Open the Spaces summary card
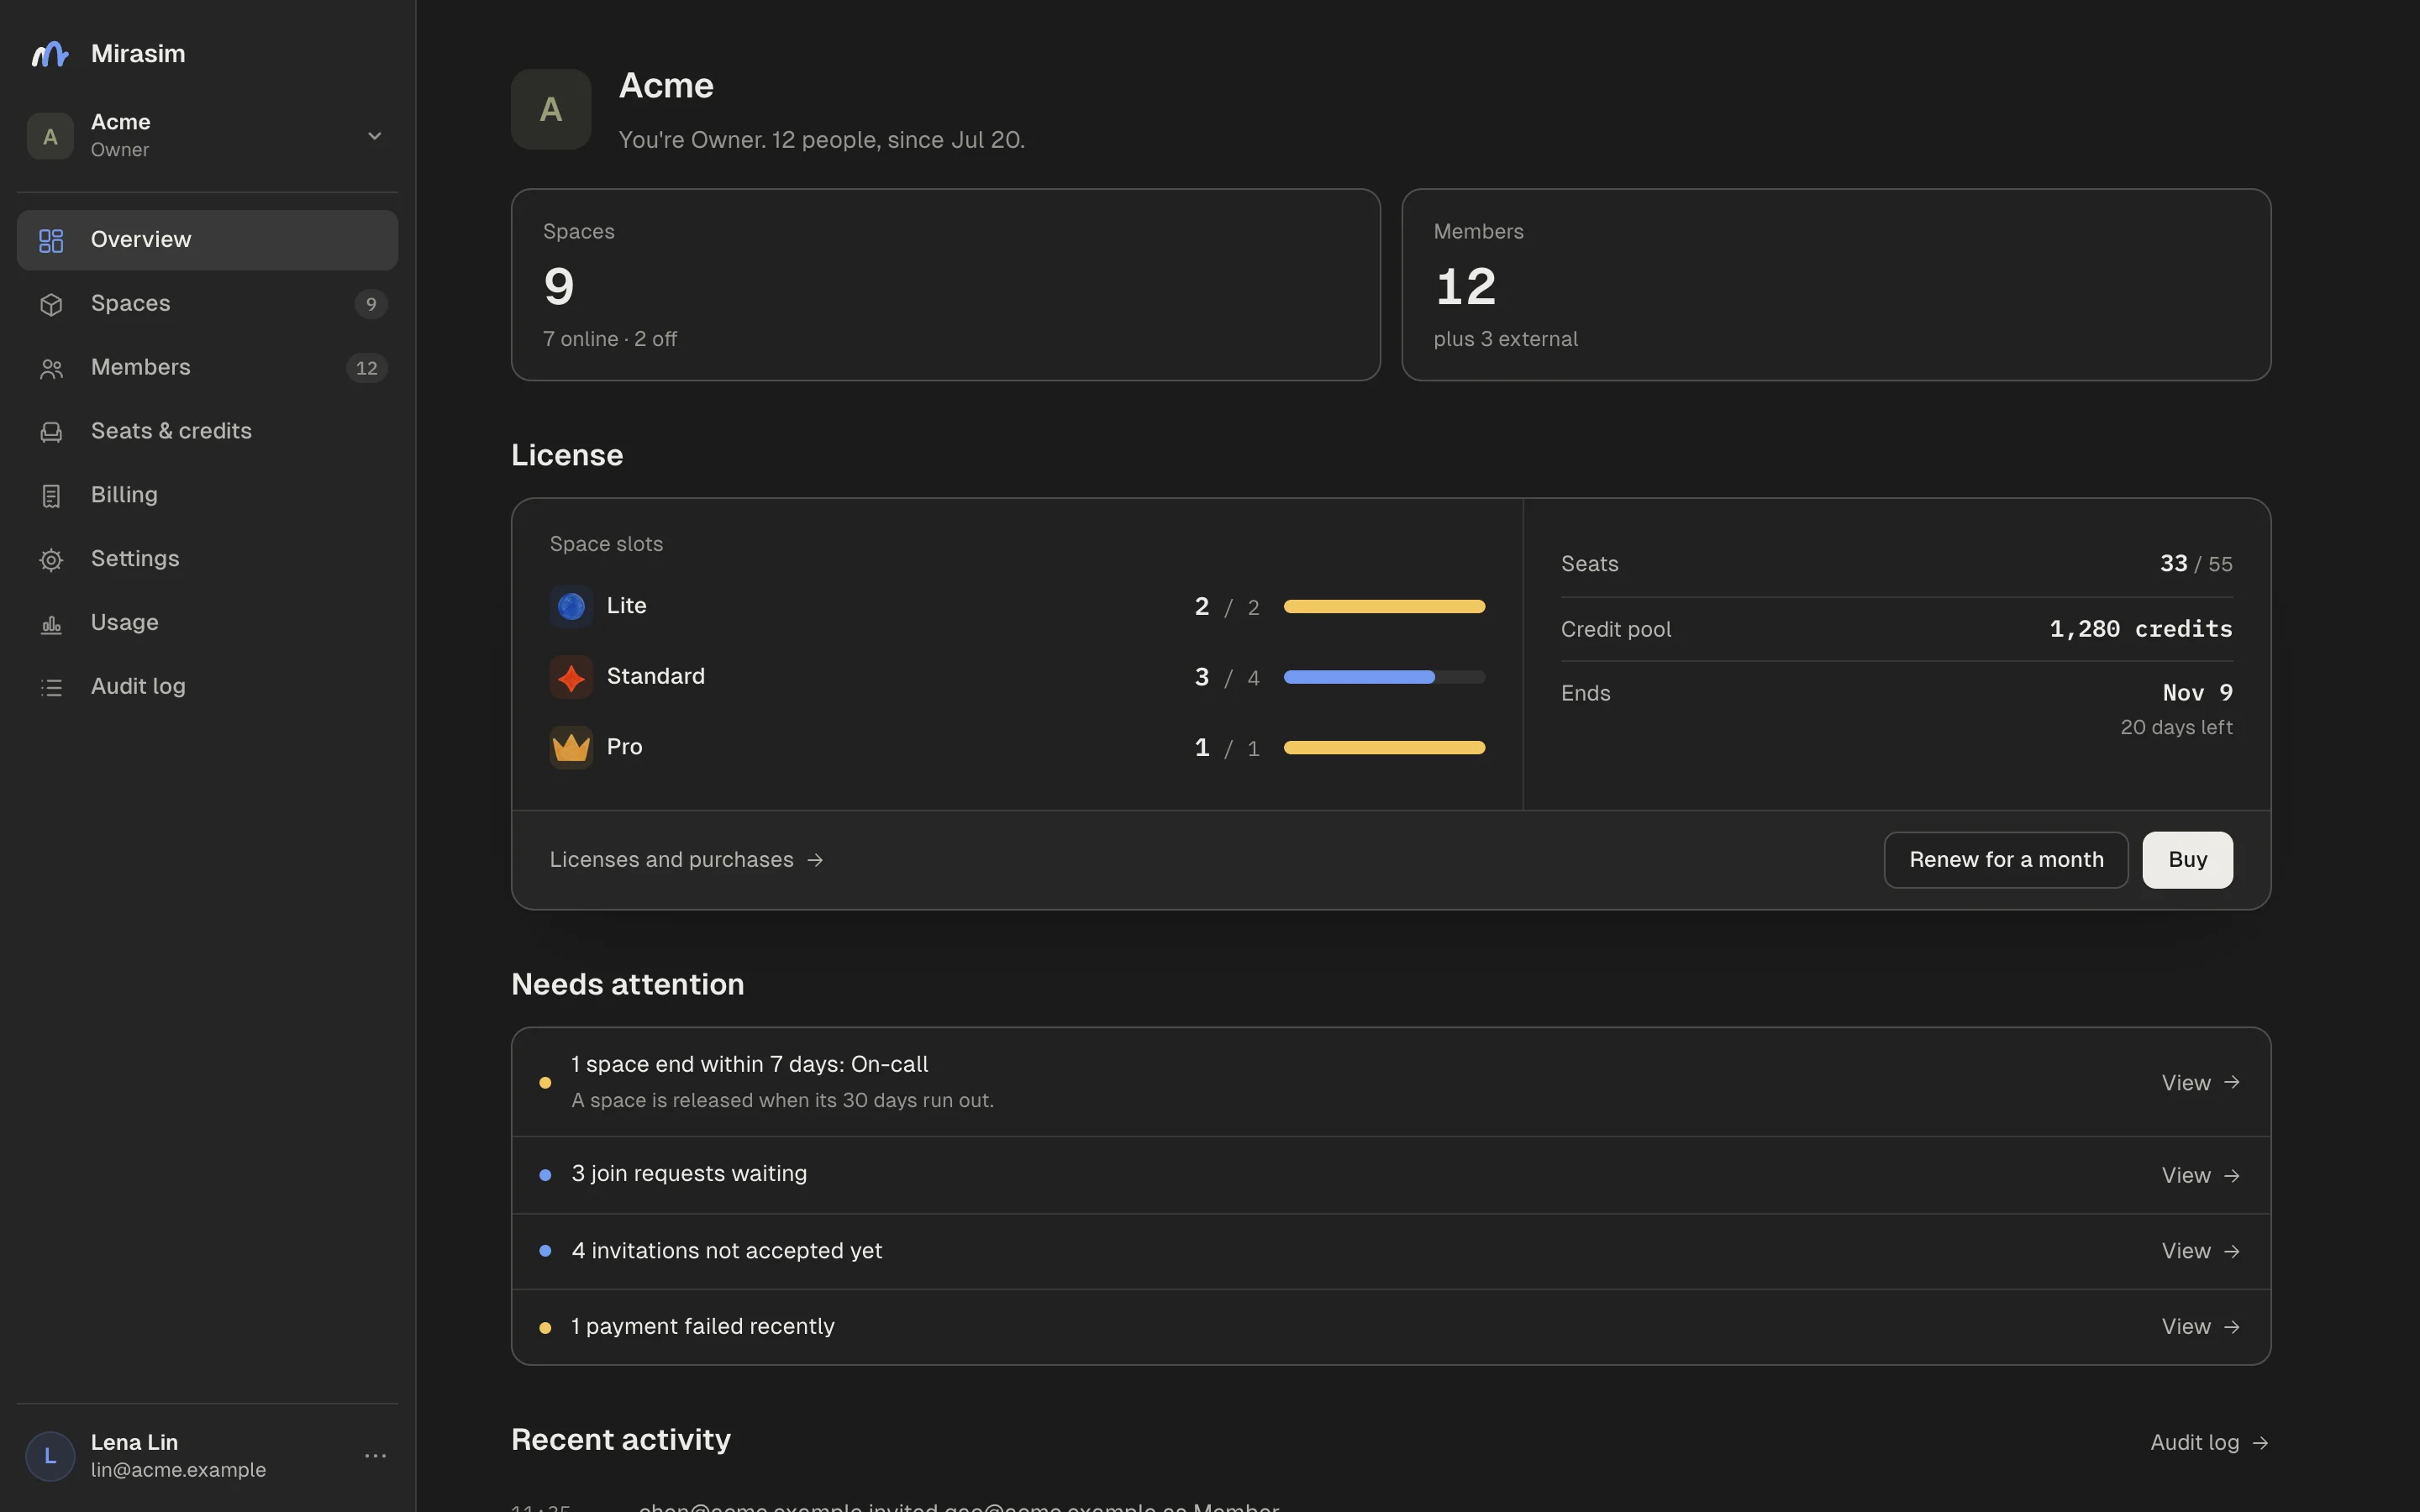The height and width of the screenshot is (1512, 2420). point(945,285)
